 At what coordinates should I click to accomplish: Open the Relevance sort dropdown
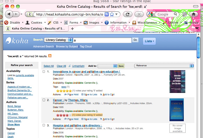[164, 66]
